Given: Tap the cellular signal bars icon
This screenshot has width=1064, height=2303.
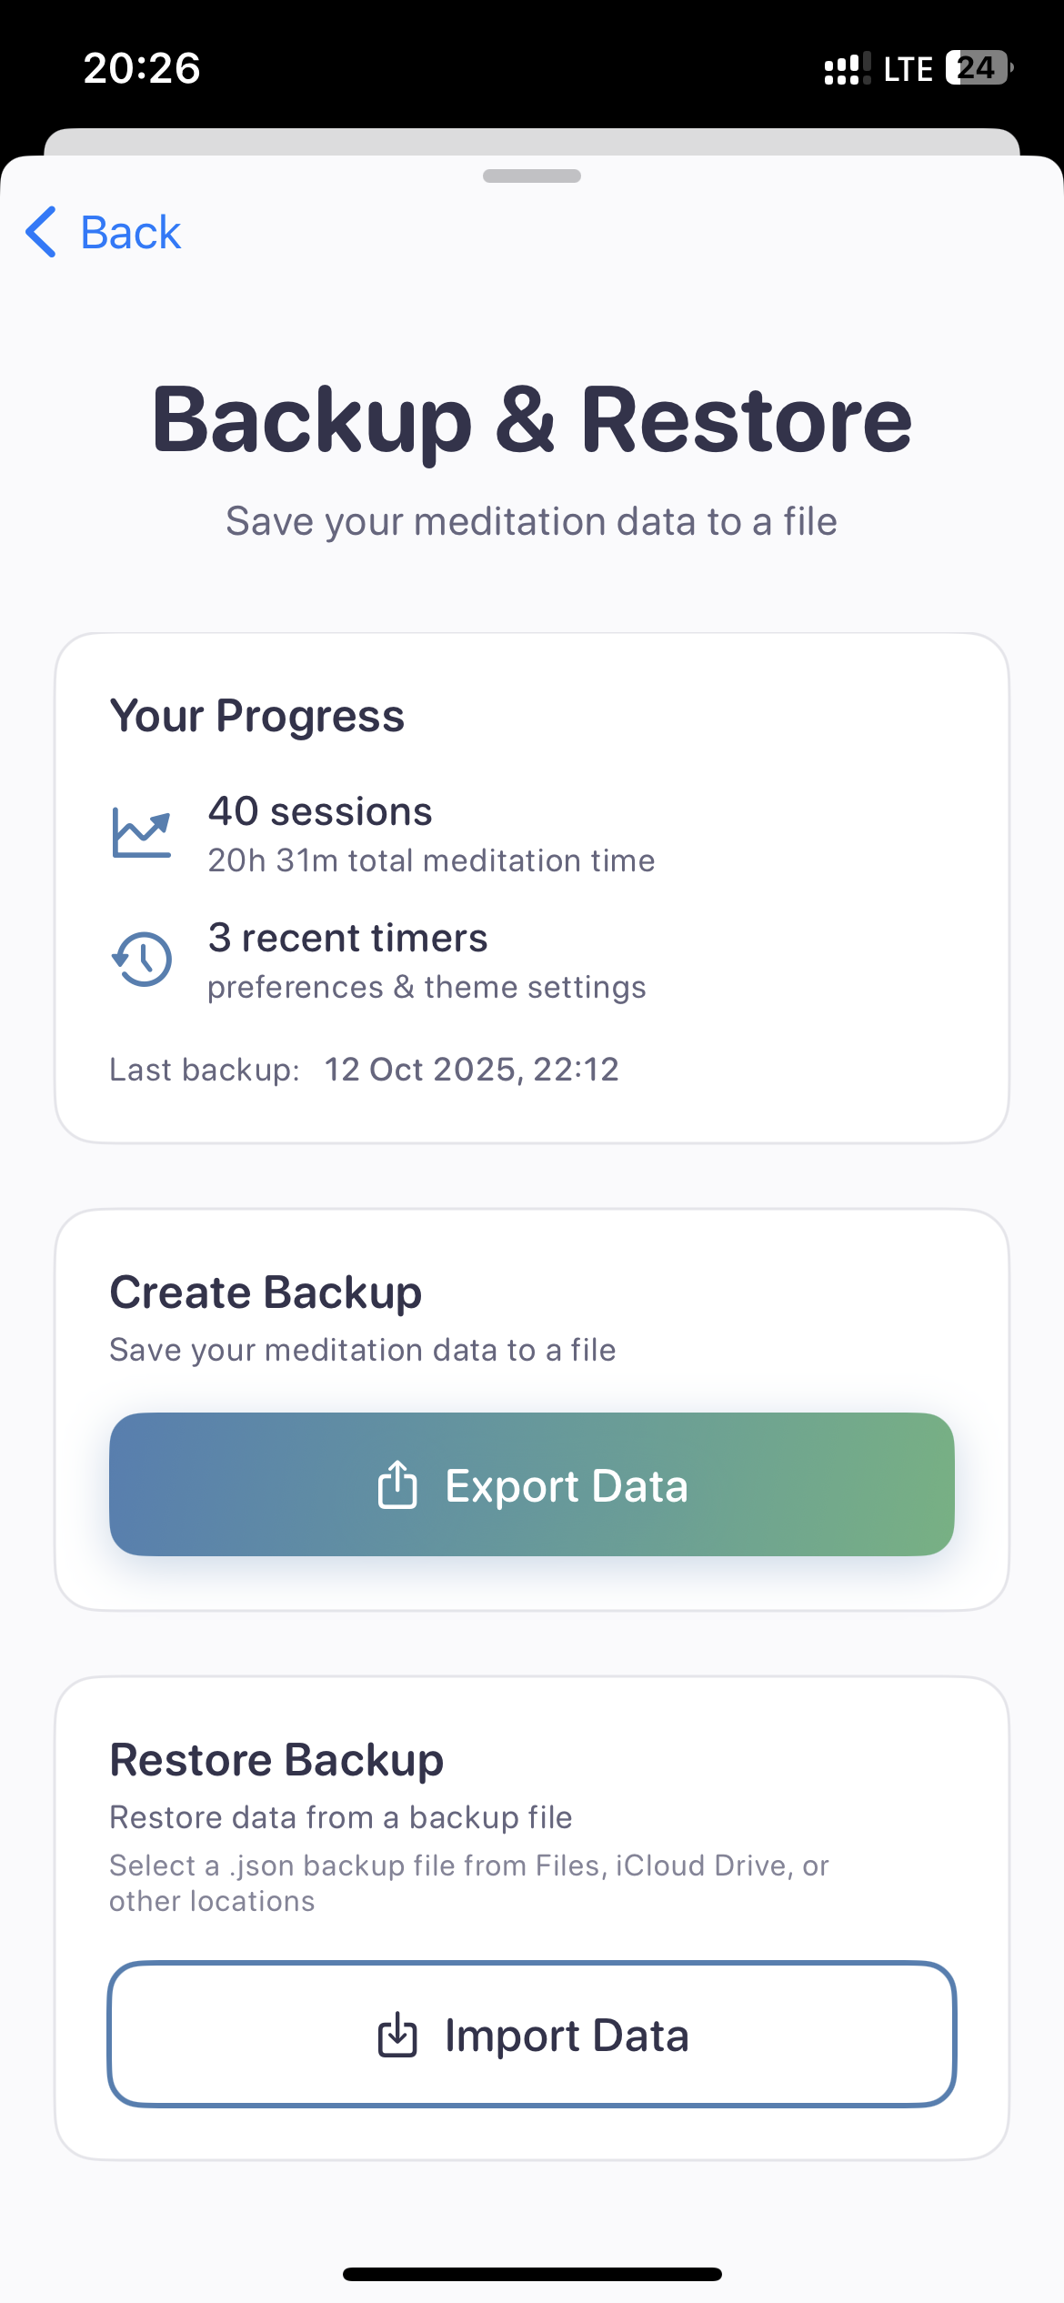Looking at the screenshot, I should point(847,69).
